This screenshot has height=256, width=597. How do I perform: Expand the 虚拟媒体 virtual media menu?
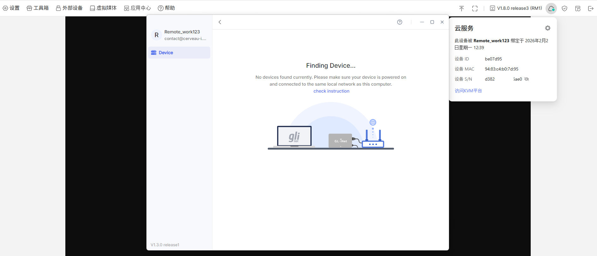pos(104,8)
